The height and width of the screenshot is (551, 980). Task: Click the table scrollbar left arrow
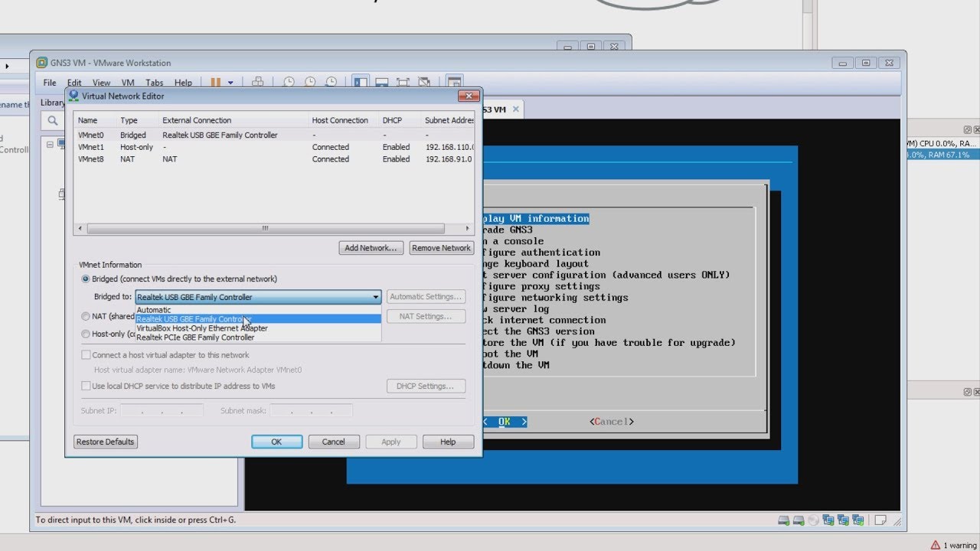[x=80, y=228]
